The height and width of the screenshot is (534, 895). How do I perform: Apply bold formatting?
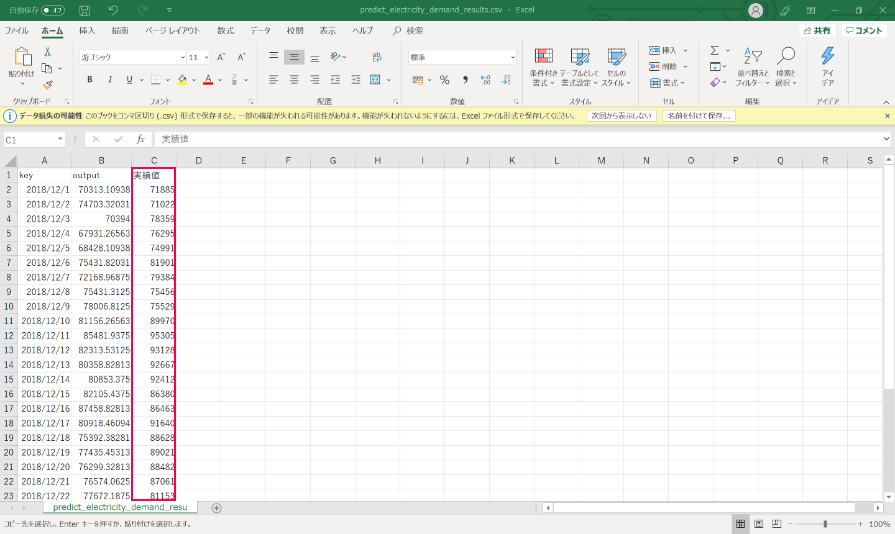pos(90,79)
